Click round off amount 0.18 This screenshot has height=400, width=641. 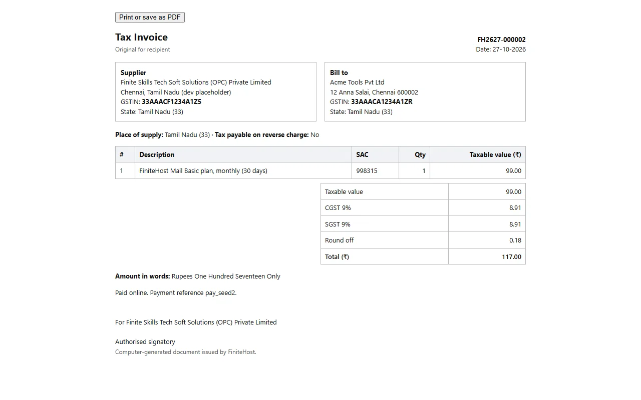pyautogui.click(x=515, y=240)
